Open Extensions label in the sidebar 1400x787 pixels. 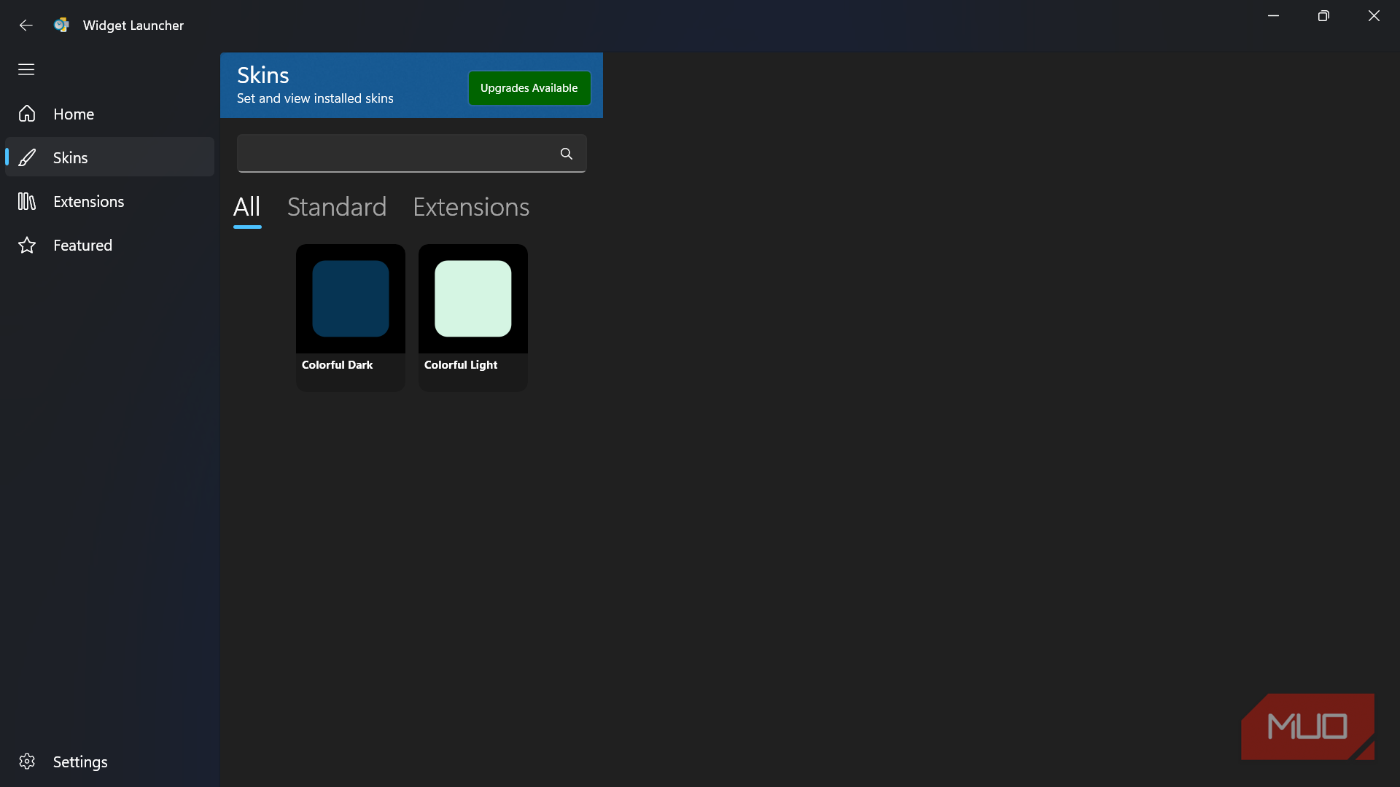89,202
